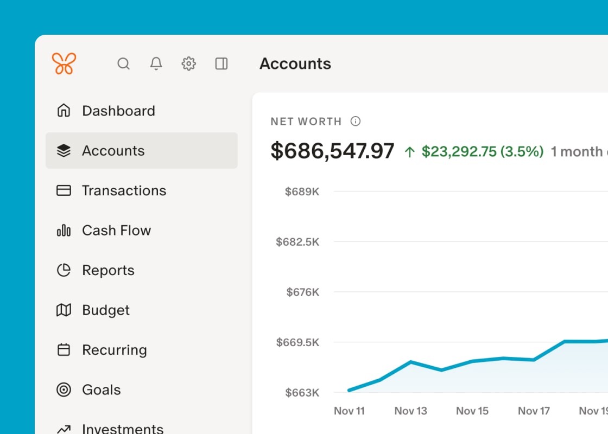Click the $689K axis label
The image size is (608, 434).
click(302, 192)
